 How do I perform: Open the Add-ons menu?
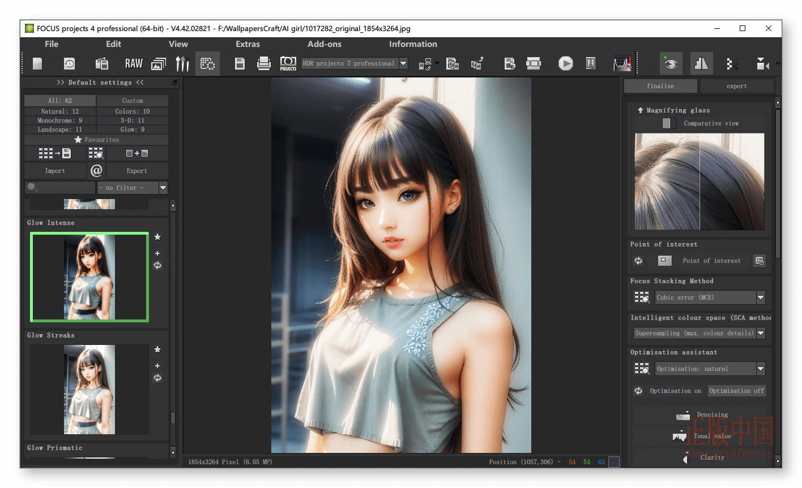coord(325,44)
